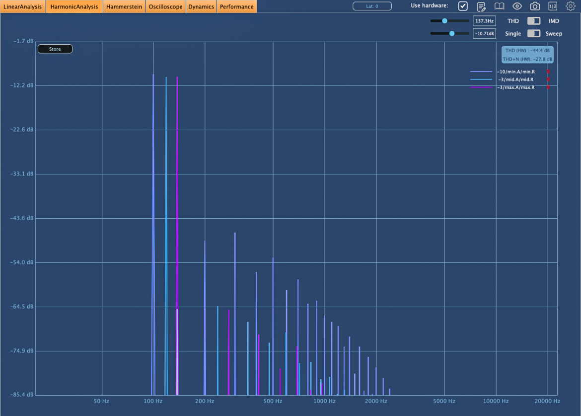Viewport: 581px width, 416px height.
Task: Click the -3/max.A/max.R legend label
Action: pyautogui.click(x=516, y=87)
